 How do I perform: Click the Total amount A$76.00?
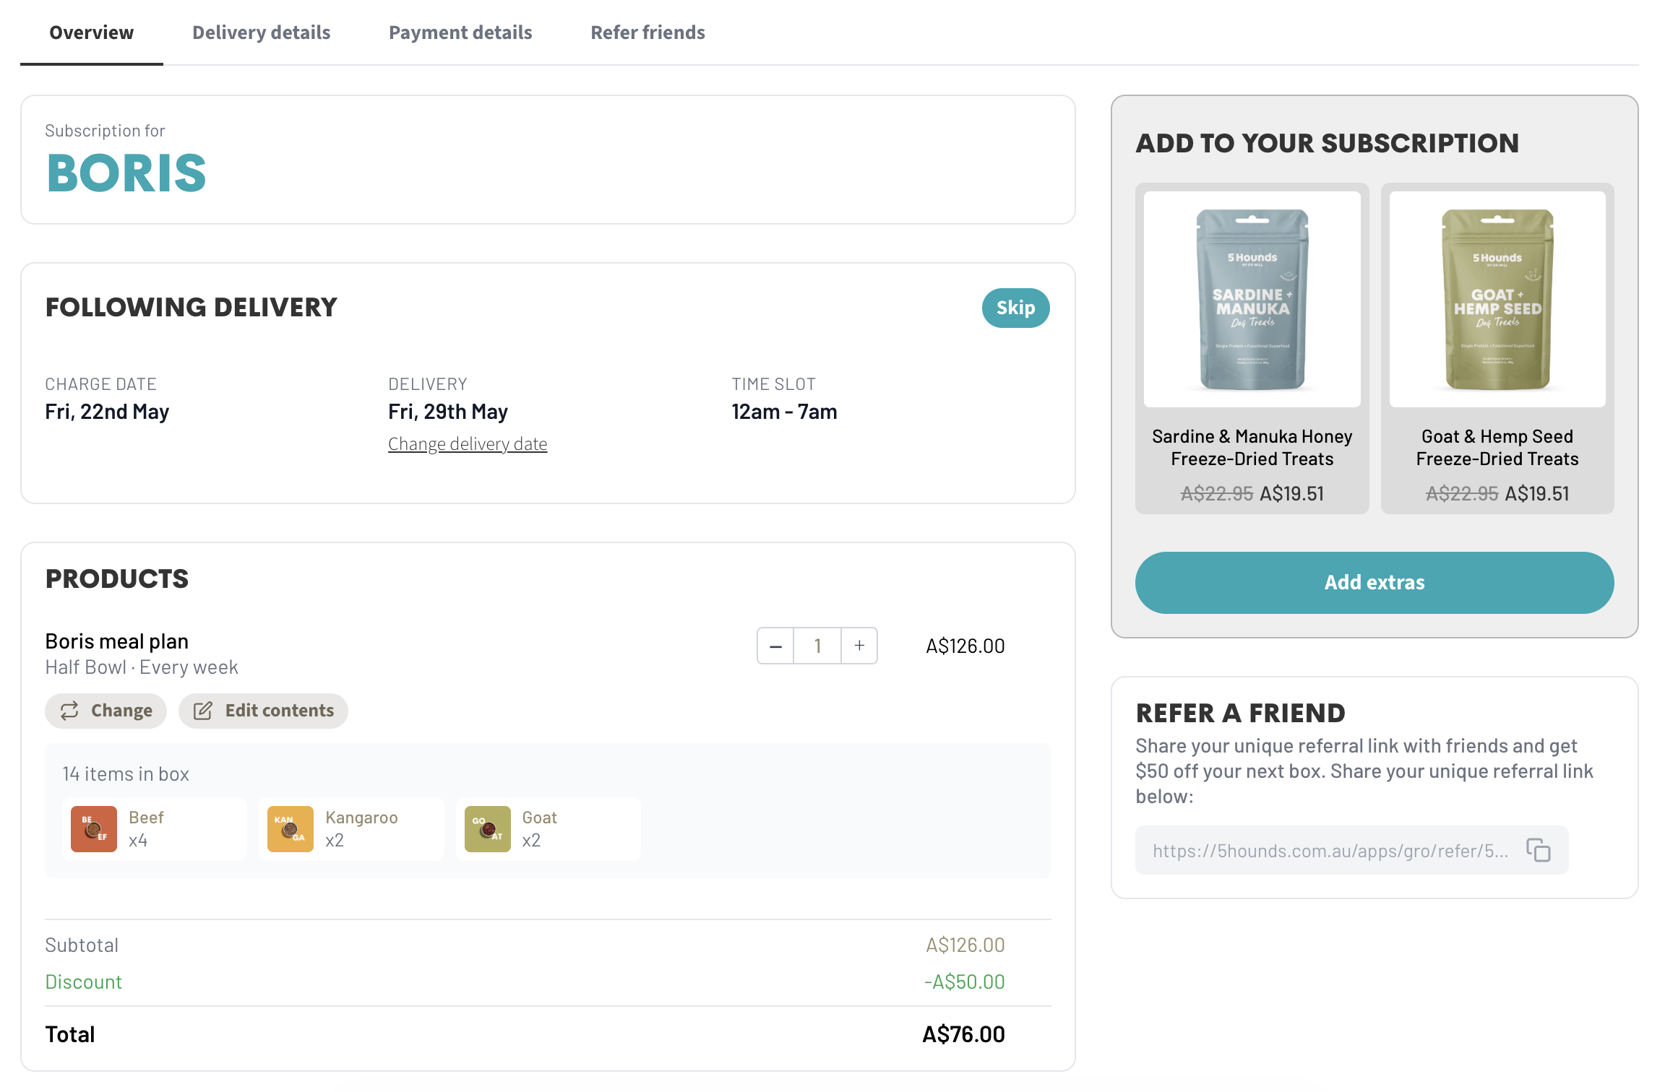[x=963, y=1034]
